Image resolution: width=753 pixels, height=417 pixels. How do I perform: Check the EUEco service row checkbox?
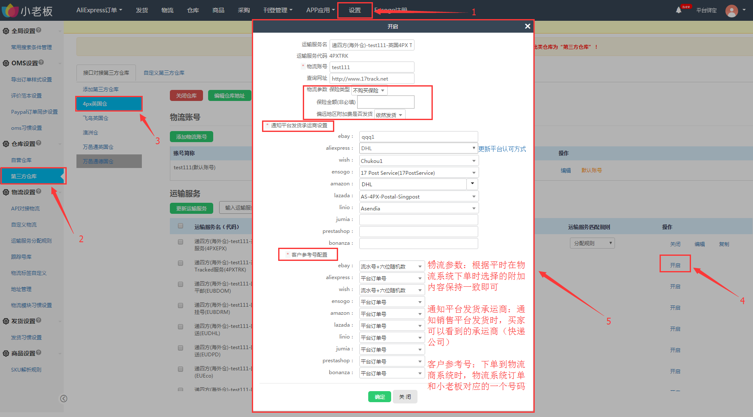tap(180, 369)
